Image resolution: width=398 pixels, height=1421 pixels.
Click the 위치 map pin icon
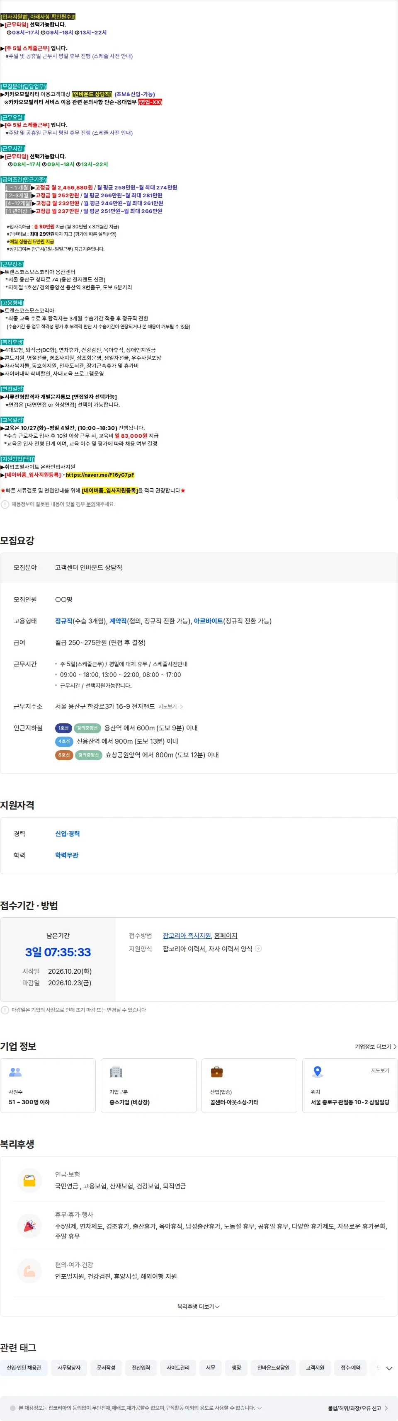point(318,1072)
